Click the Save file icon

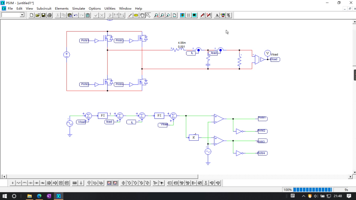pos(43,15)
